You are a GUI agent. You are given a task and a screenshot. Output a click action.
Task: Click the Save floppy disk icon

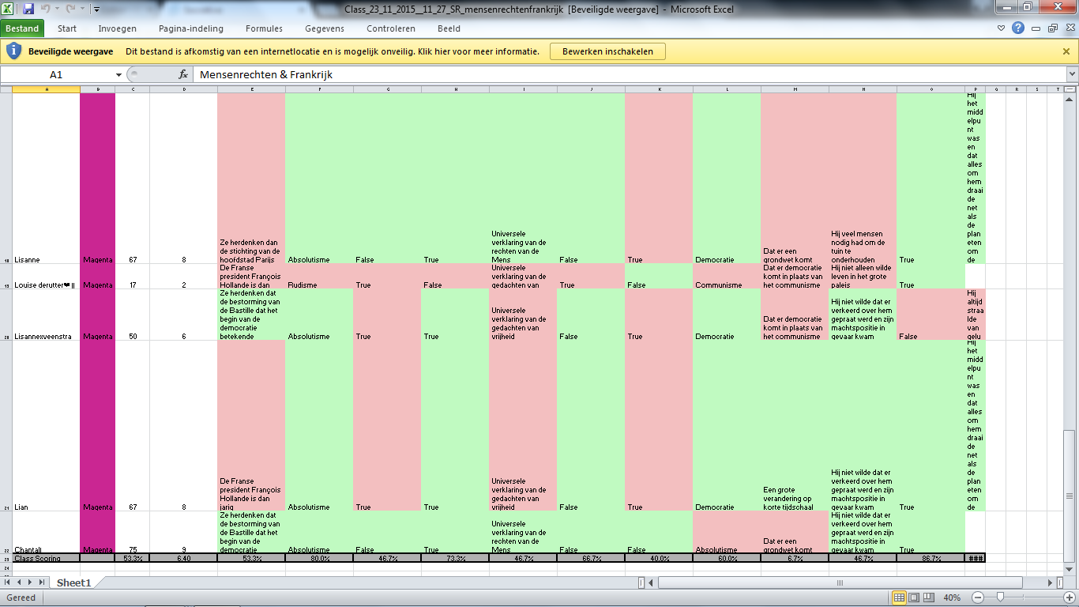28,9
